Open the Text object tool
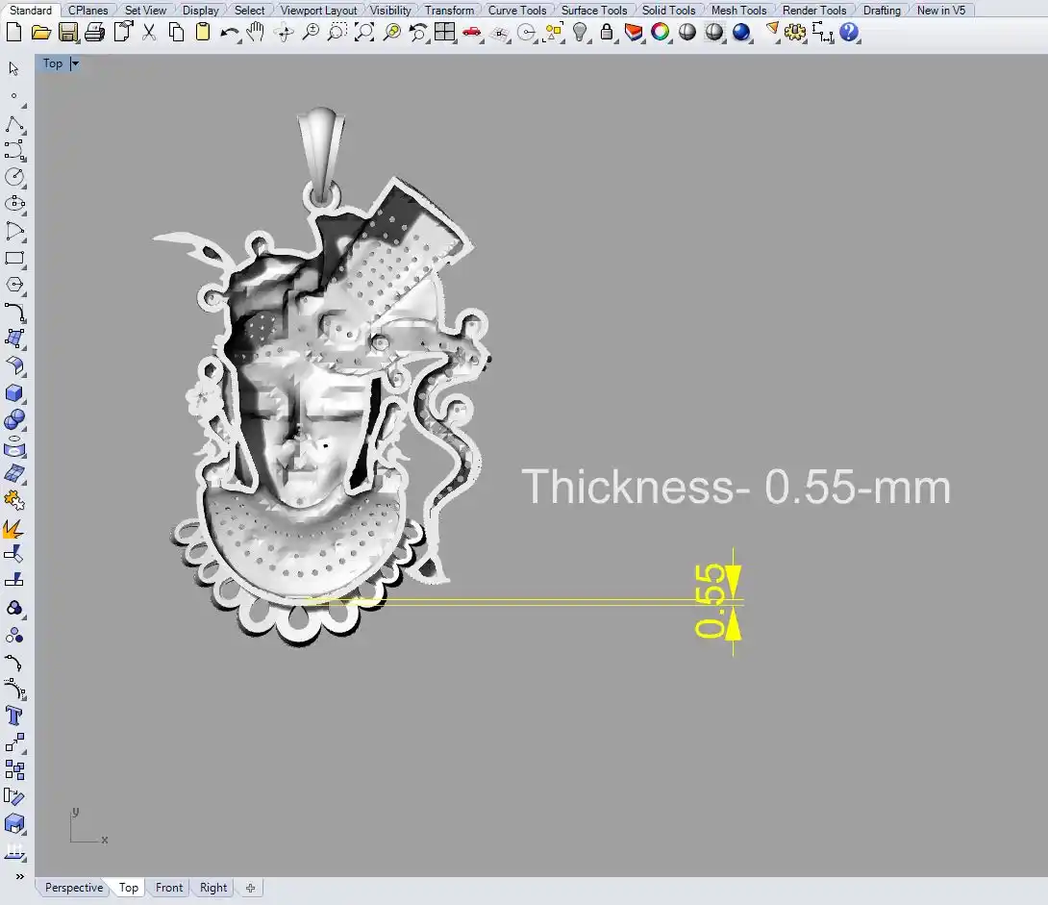The width and height of the screenshot is (1048, 905). click(14, 716)
